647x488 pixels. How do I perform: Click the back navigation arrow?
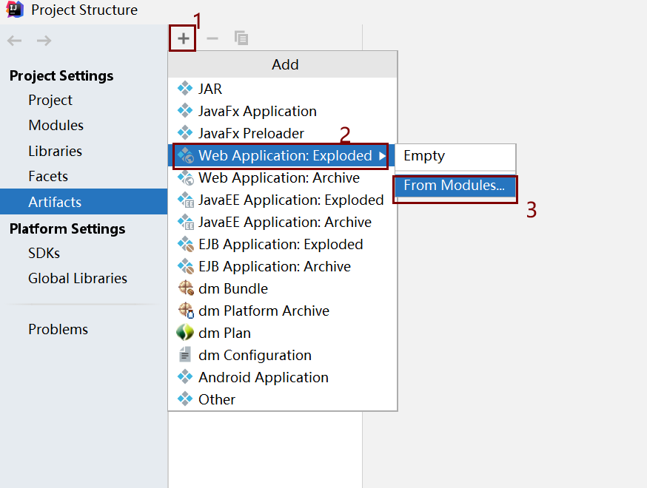point(13,41)
